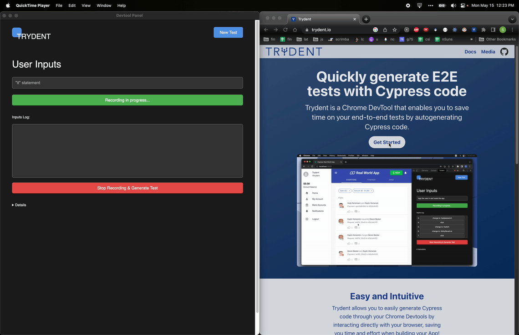
Task: Show hidden bookmarks with double chevron
Action: click(x=471, y=39)
